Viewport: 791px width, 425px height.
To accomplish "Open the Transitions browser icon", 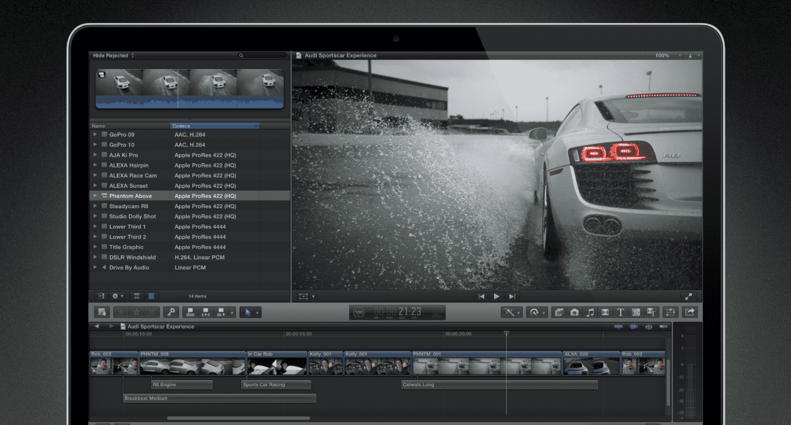I will pyautogui.click(x=605, y=312).
